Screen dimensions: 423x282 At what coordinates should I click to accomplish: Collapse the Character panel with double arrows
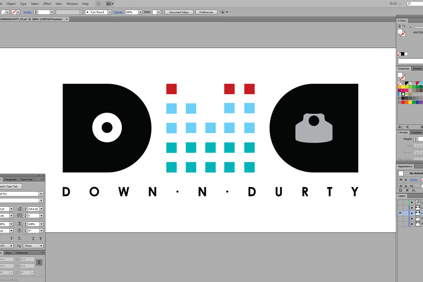click(x=39, y=175)
